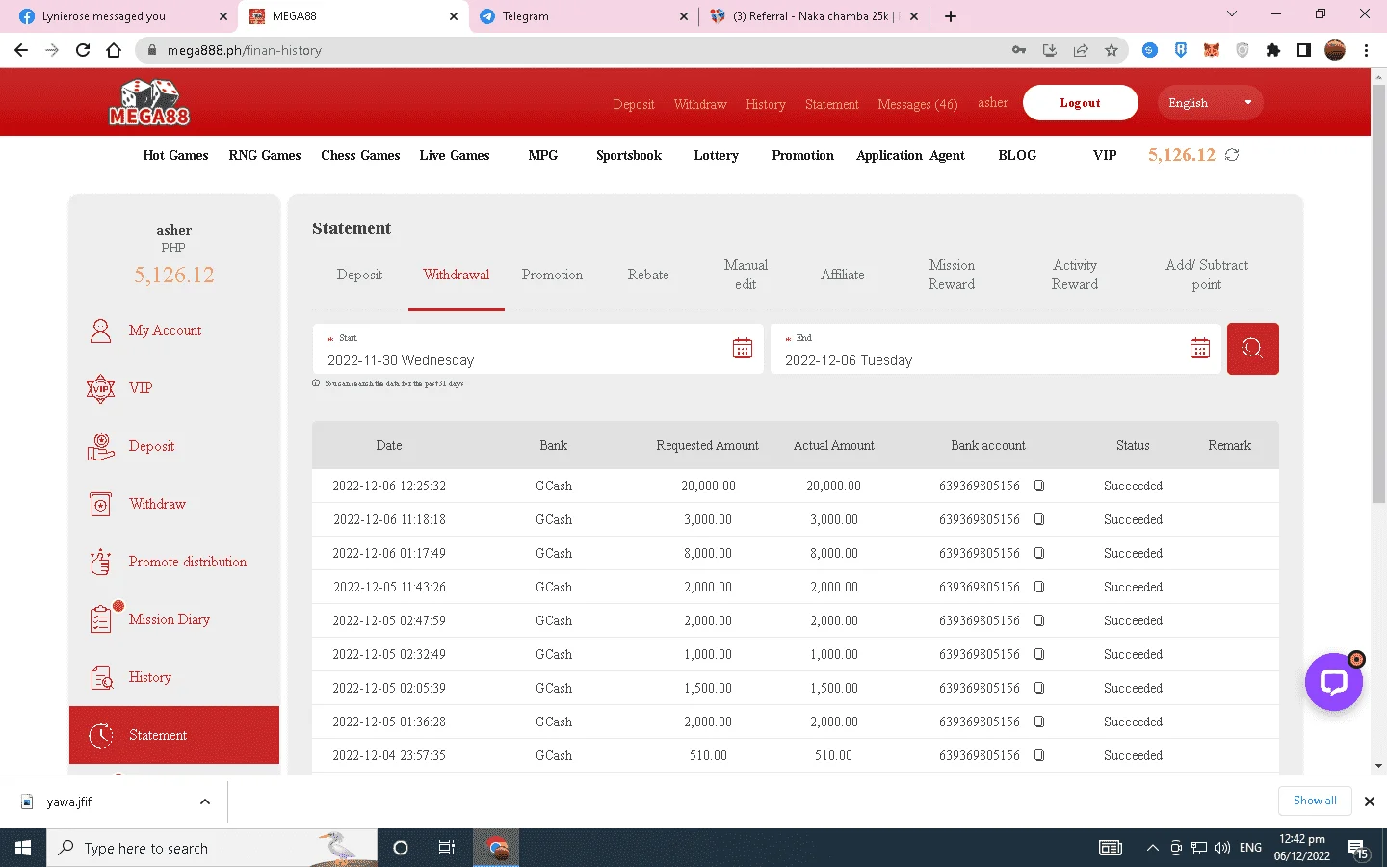
Task: Click the taskbar search box
Action: [212, 848]
